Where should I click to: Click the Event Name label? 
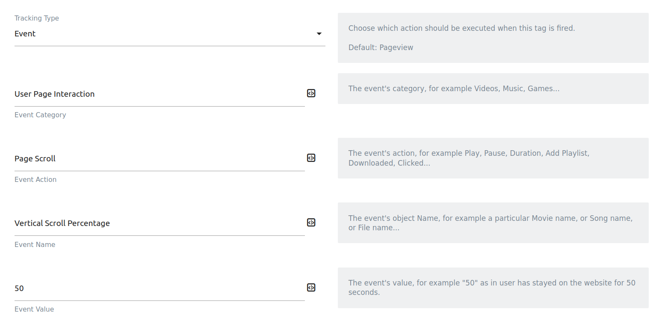tap(35, 244)
